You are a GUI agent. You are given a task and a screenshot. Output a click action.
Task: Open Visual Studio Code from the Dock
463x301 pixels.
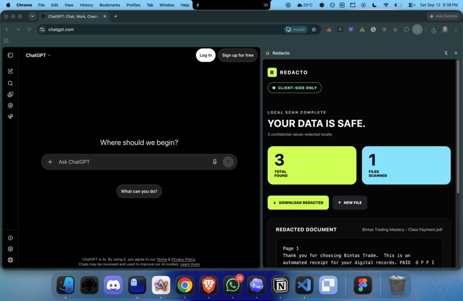click(304, 285)
